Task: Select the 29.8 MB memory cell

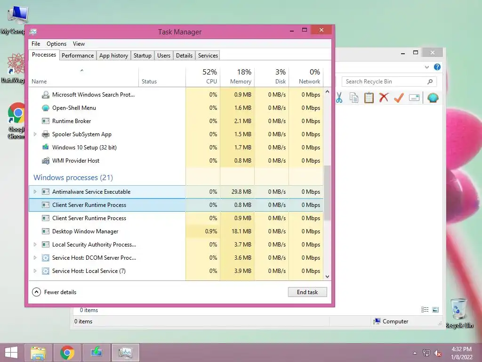Action: pos(237,191)
